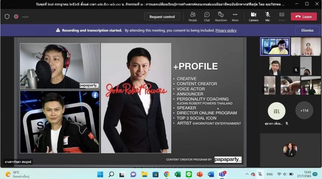The width and height of the screenshot is (322, 179).
Task: Click the cloud sync tray icon
Action: pyautogui.click(x=253, y=174)
